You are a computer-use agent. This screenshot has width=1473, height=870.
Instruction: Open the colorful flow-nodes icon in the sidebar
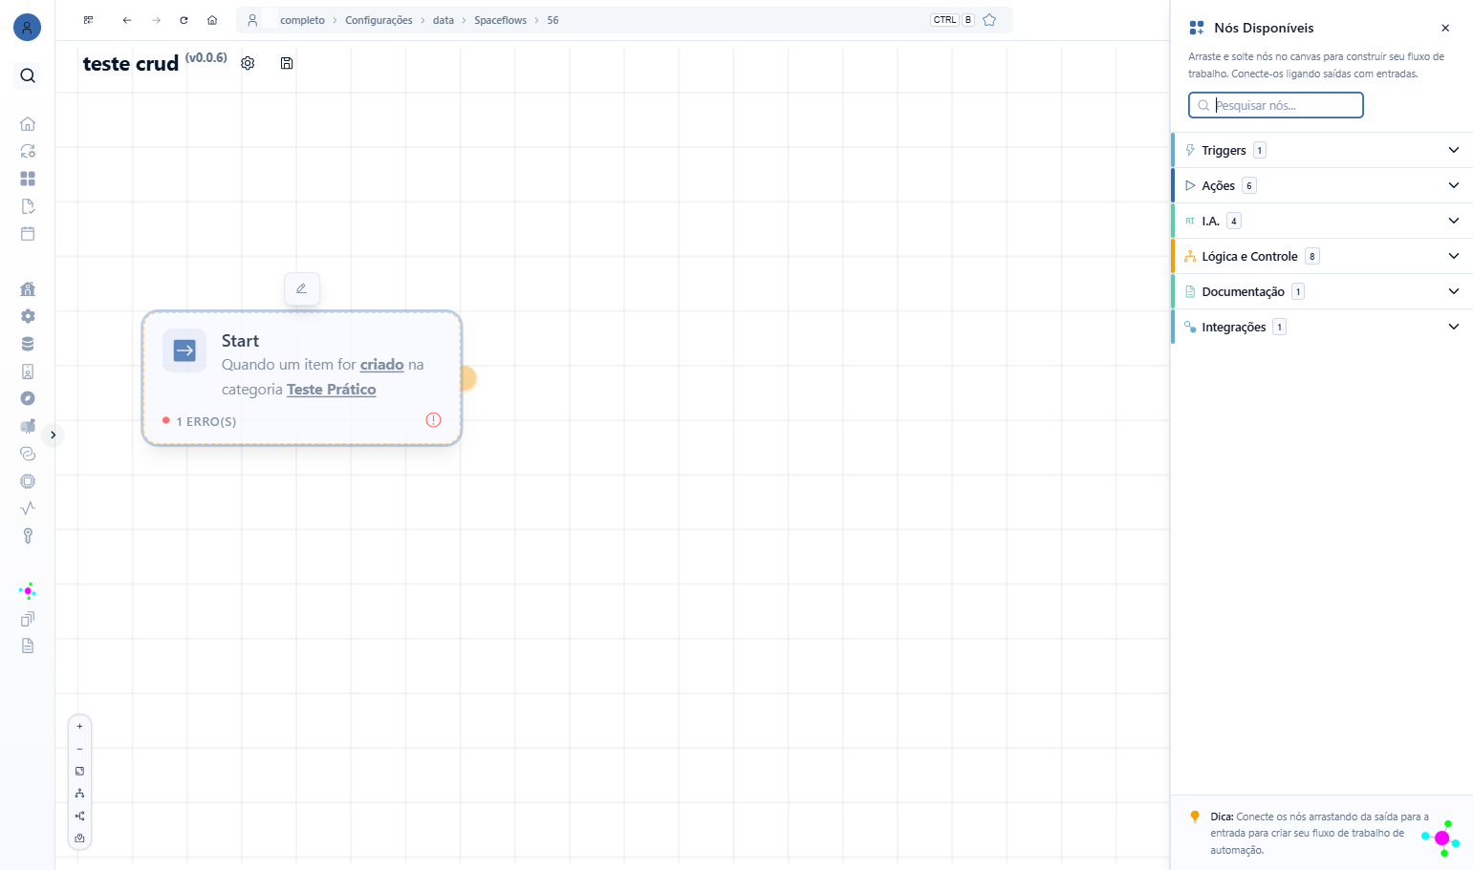tap(28, 591)
